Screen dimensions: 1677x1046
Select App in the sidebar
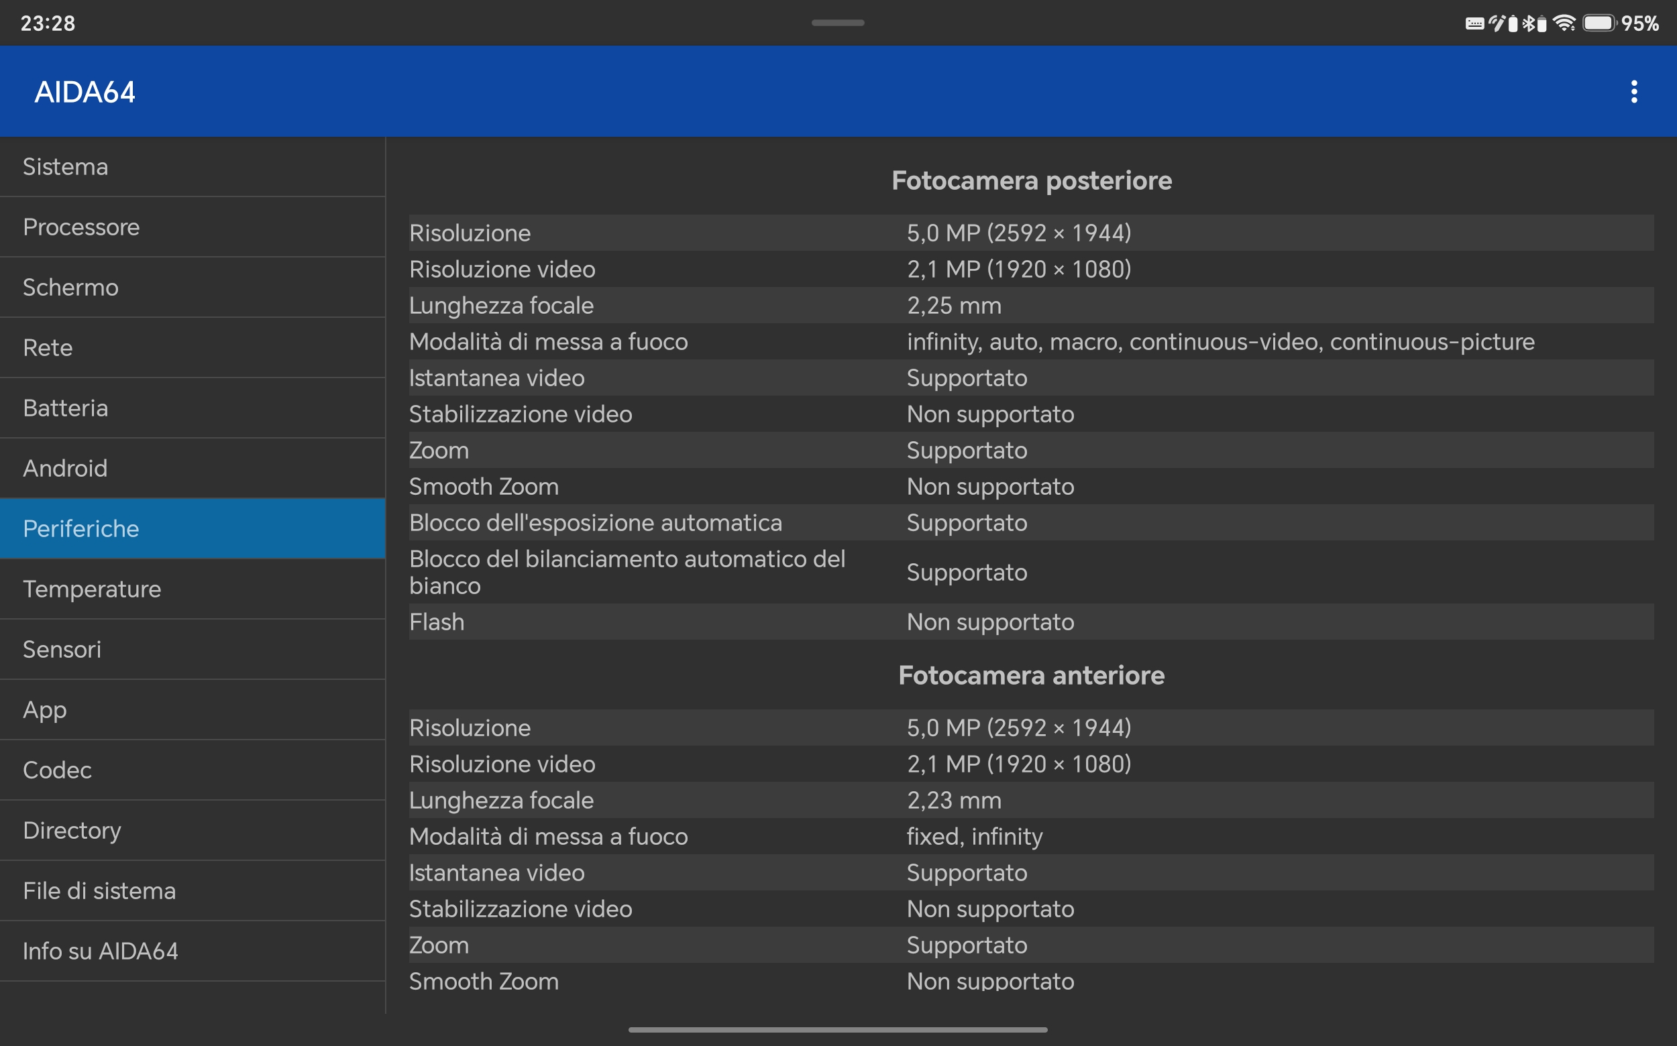click(193, 710)
